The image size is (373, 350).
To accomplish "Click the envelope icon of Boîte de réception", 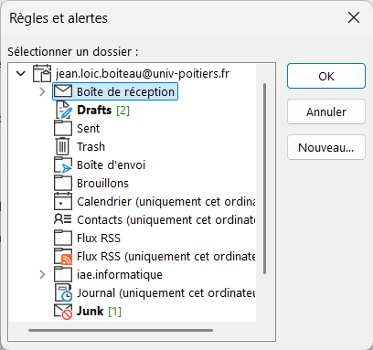I will coord(63,91).
